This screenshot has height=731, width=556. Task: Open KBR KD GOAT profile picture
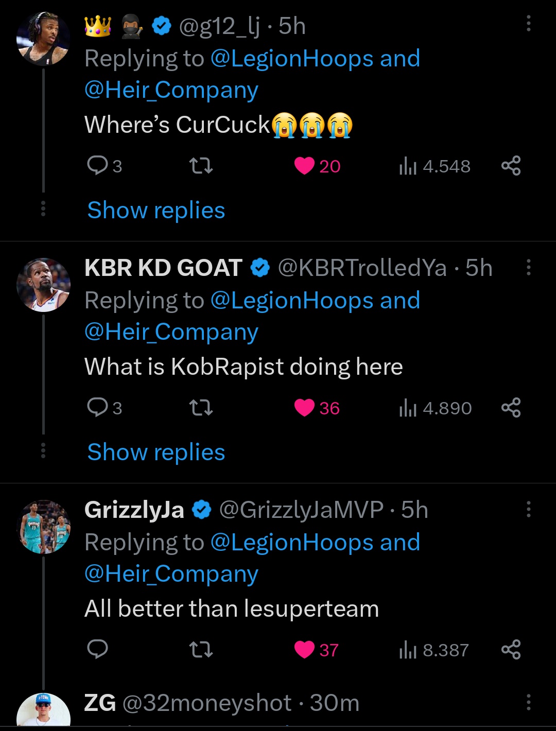coord(43,285)
